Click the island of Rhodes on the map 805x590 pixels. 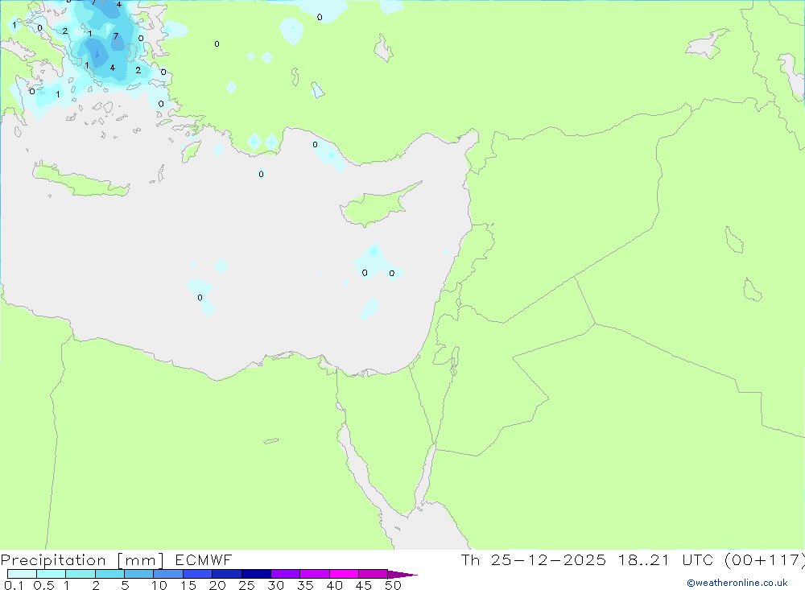(191, 151)
